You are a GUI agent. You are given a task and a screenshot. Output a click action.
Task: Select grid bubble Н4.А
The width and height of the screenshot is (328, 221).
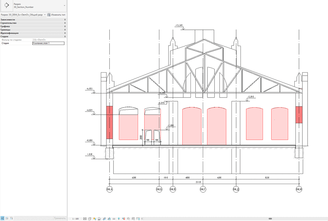(110, 189)
